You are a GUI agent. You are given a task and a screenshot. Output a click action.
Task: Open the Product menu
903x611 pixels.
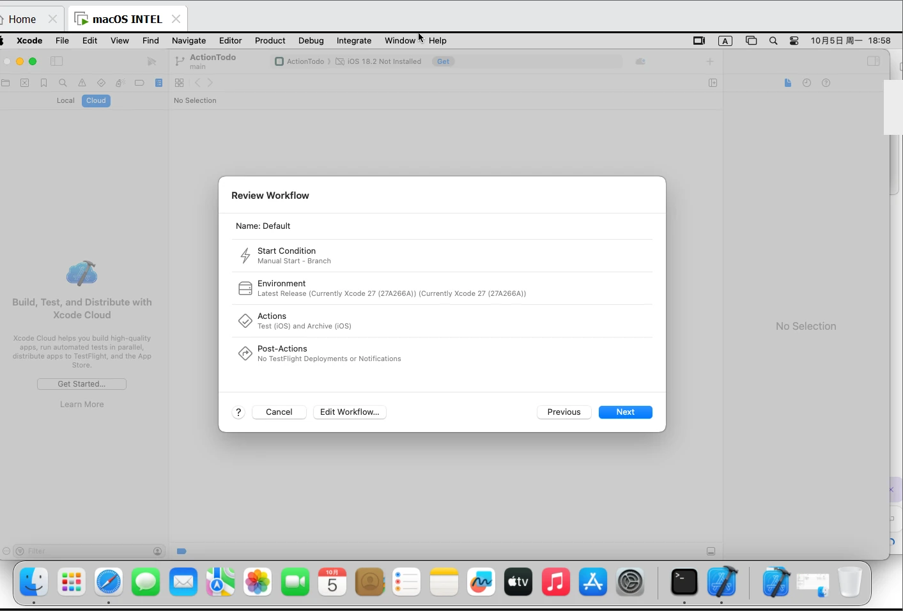point(270,40)
